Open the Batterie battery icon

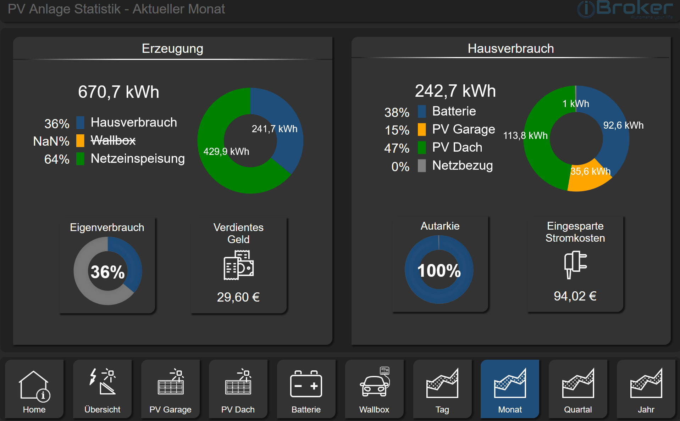[306, 384]
